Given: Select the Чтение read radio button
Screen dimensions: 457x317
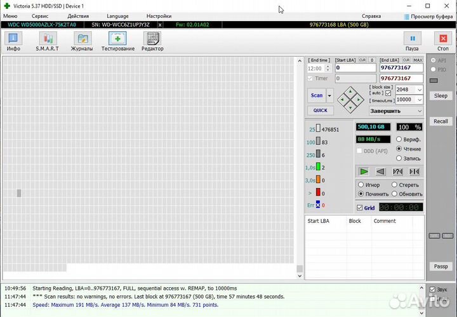Looking at the screenshot, I should click(399, 149).
